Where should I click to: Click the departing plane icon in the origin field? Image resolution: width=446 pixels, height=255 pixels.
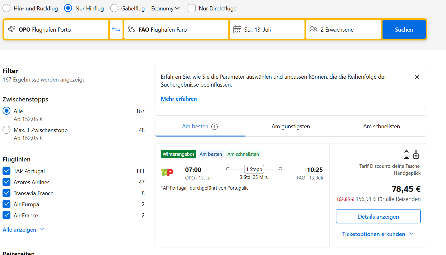click(x=12, y=29)
